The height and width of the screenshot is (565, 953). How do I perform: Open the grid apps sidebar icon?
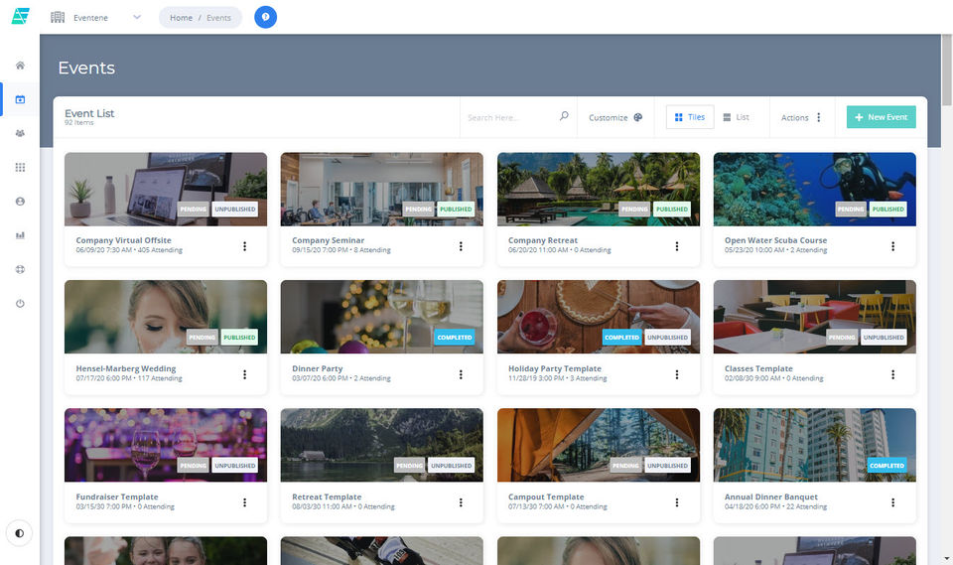coord(20,167)
